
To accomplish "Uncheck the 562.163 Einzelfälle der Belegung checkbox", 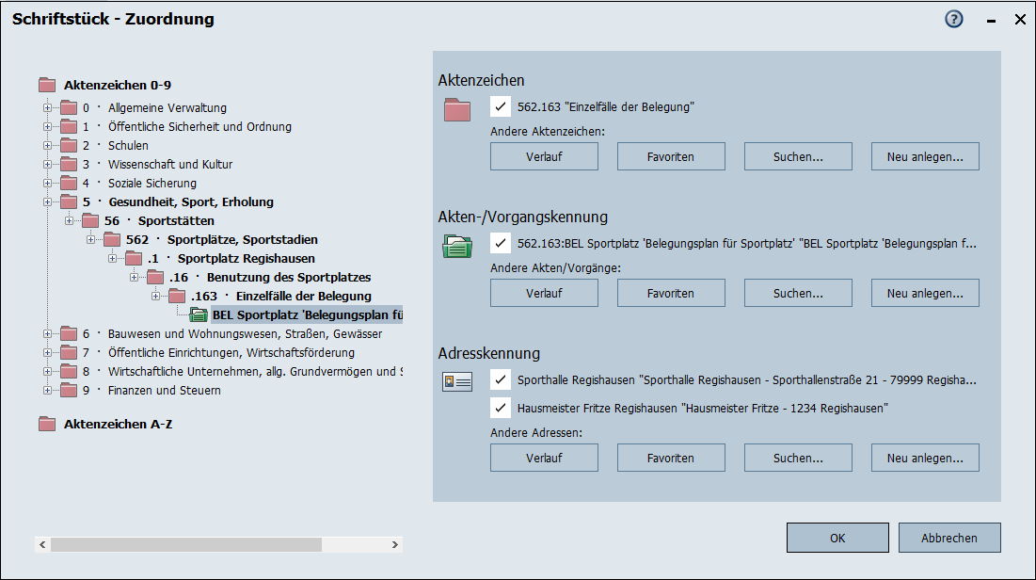I will click(501, 107).
